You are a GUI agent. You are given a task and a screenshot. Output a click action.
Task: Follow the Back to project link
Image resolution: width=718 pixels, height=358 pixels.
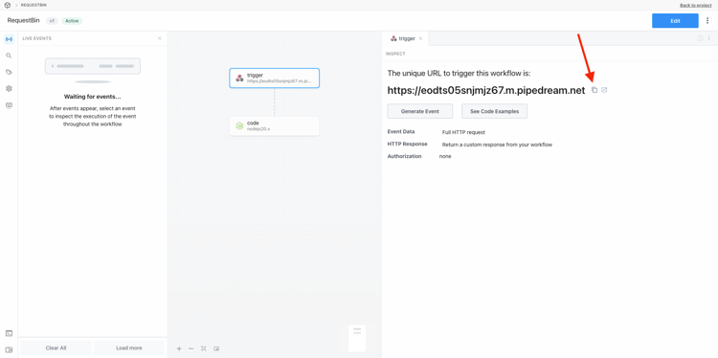[x=696, y=5]
